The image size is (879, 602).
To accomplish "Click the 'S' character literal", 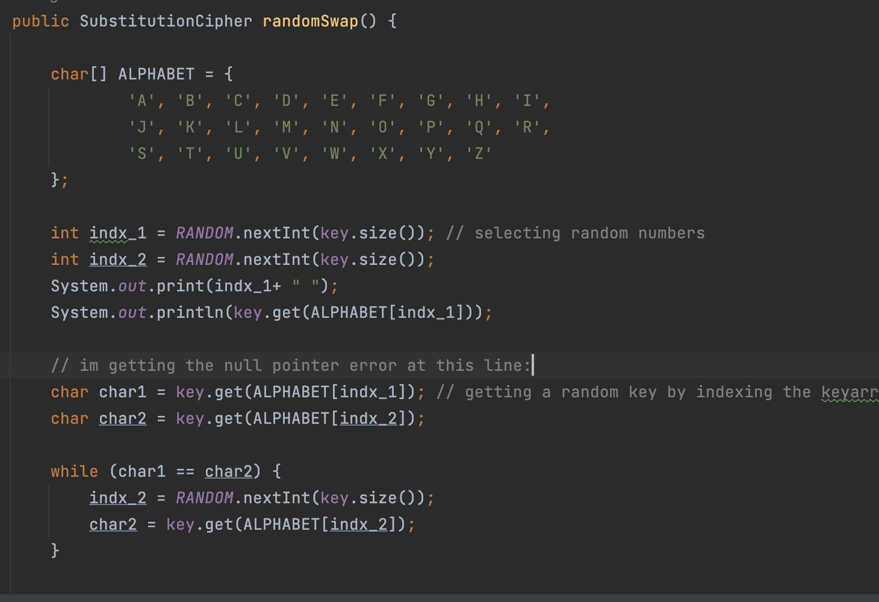I will point(142,154).
